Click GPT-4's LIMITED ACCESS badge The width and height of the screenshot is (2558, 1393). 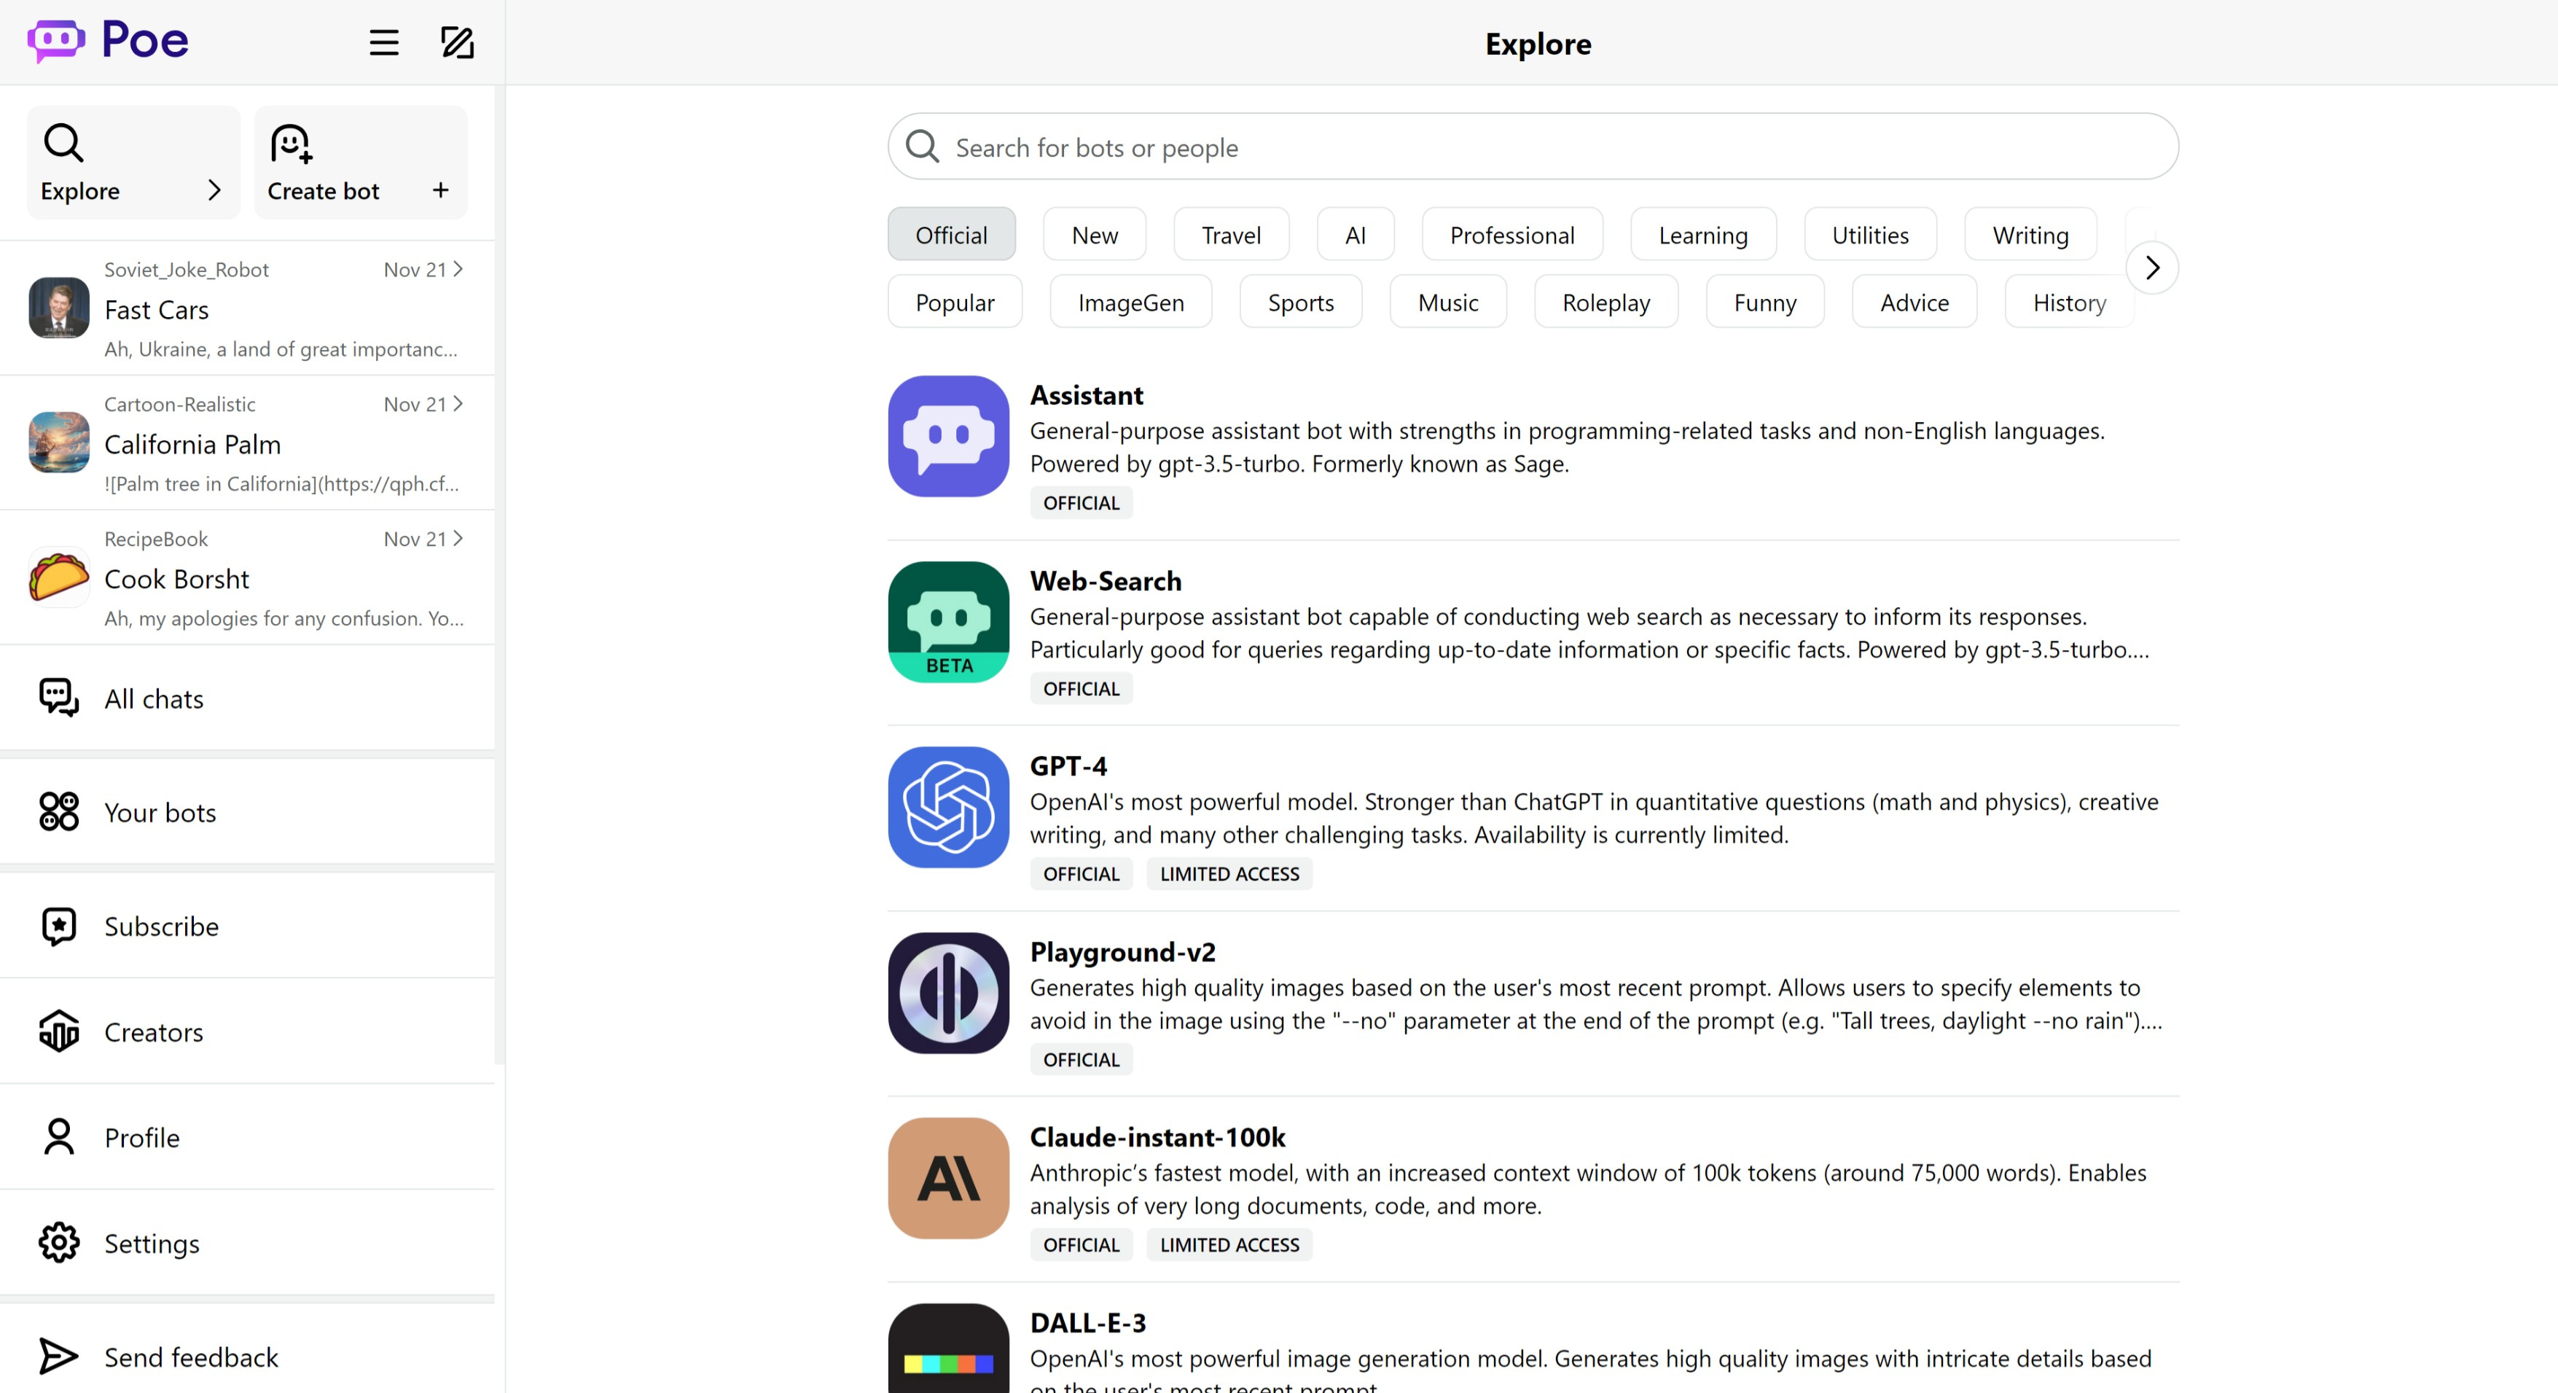click(x=1229, y=873)
